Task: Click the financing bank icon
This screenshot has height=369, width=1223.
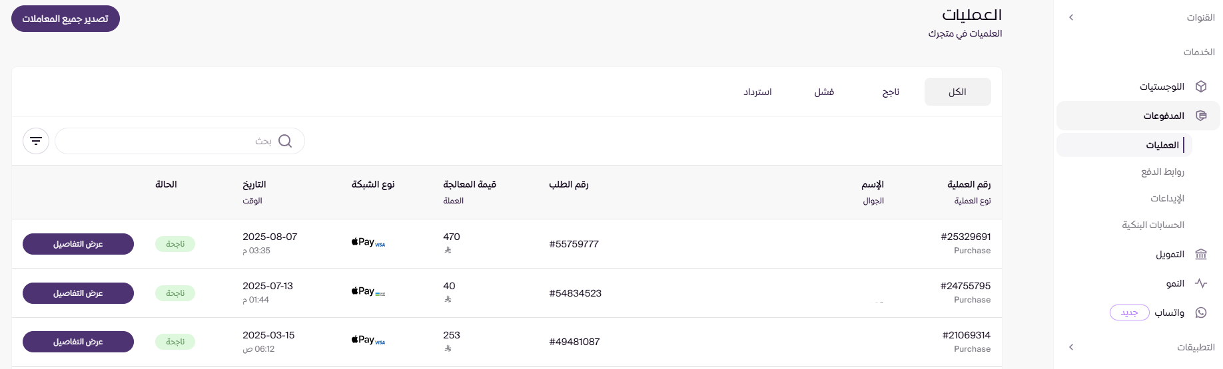Action: (x=1201, y=254)
